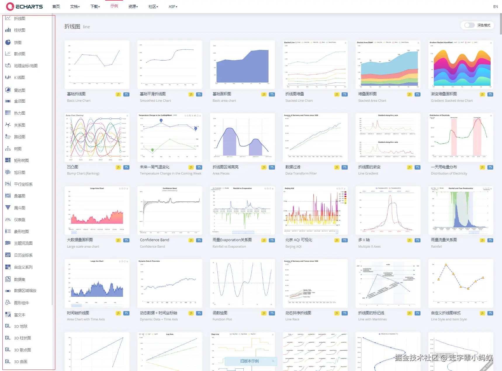502x371 pixels.
Task: Open the 文档 dropdown menu
Action: pos(75,6)
